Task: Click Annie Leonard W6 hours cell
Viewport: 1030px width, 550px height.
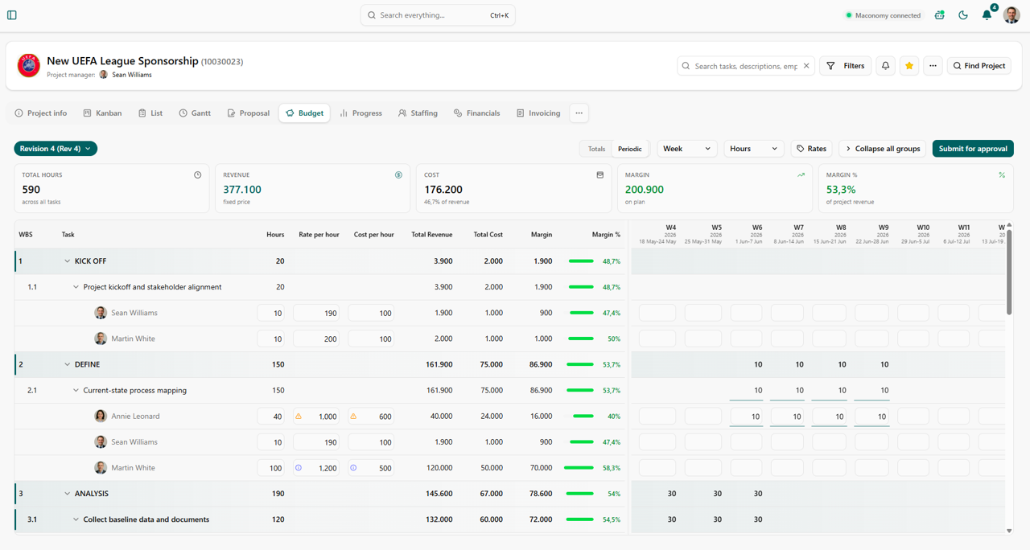Action: pos(746,417)
